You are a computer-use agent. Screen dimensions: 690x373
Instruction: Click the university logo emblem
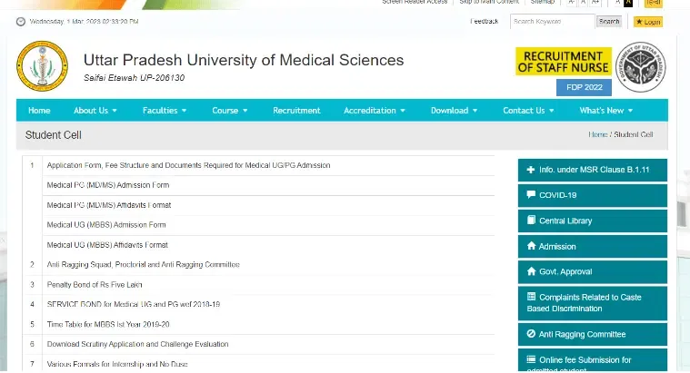click(35, 66)
